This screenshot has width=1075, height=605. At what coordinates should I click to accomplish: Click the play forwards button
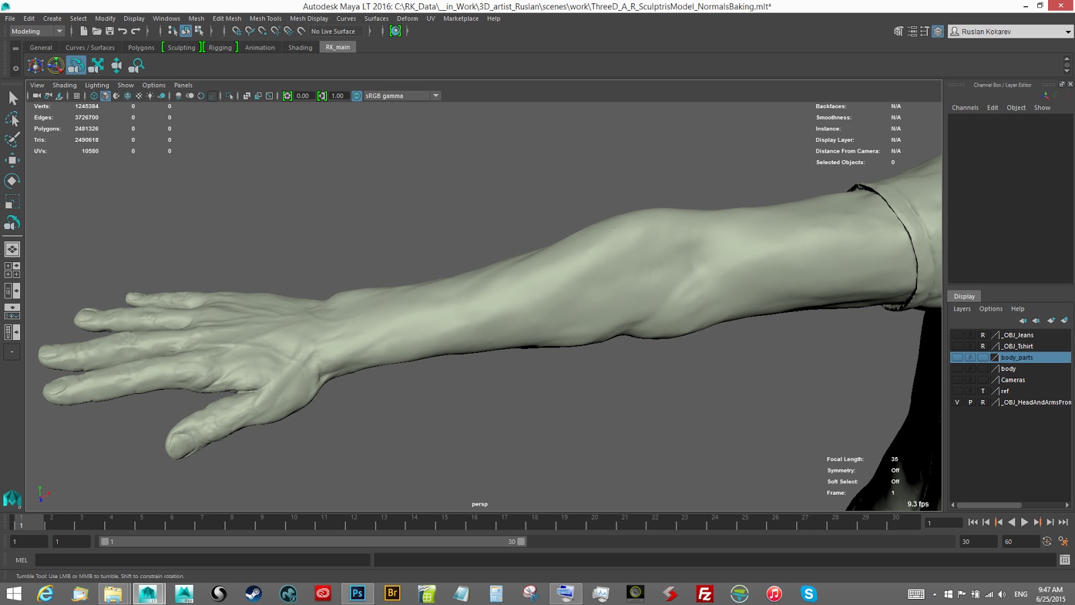click(x=1025, y=522)
